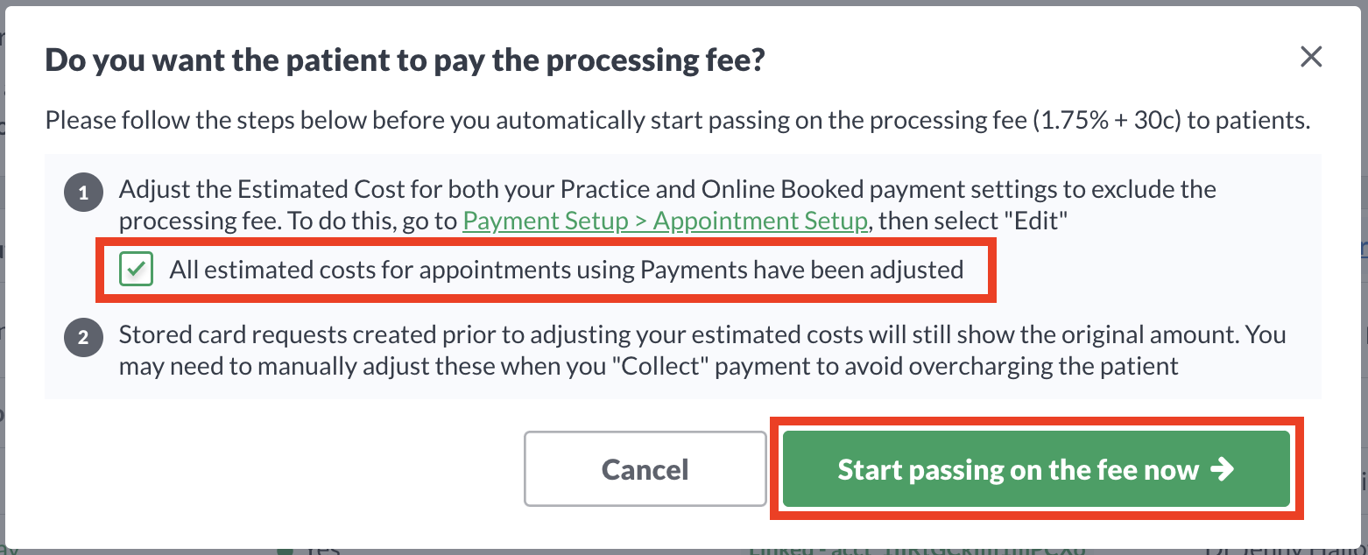Image resolution: width=1368 pixels, height=555 pixels.
Task: Click the green status square beside "Yes"
Action: (x=283, y=551)
